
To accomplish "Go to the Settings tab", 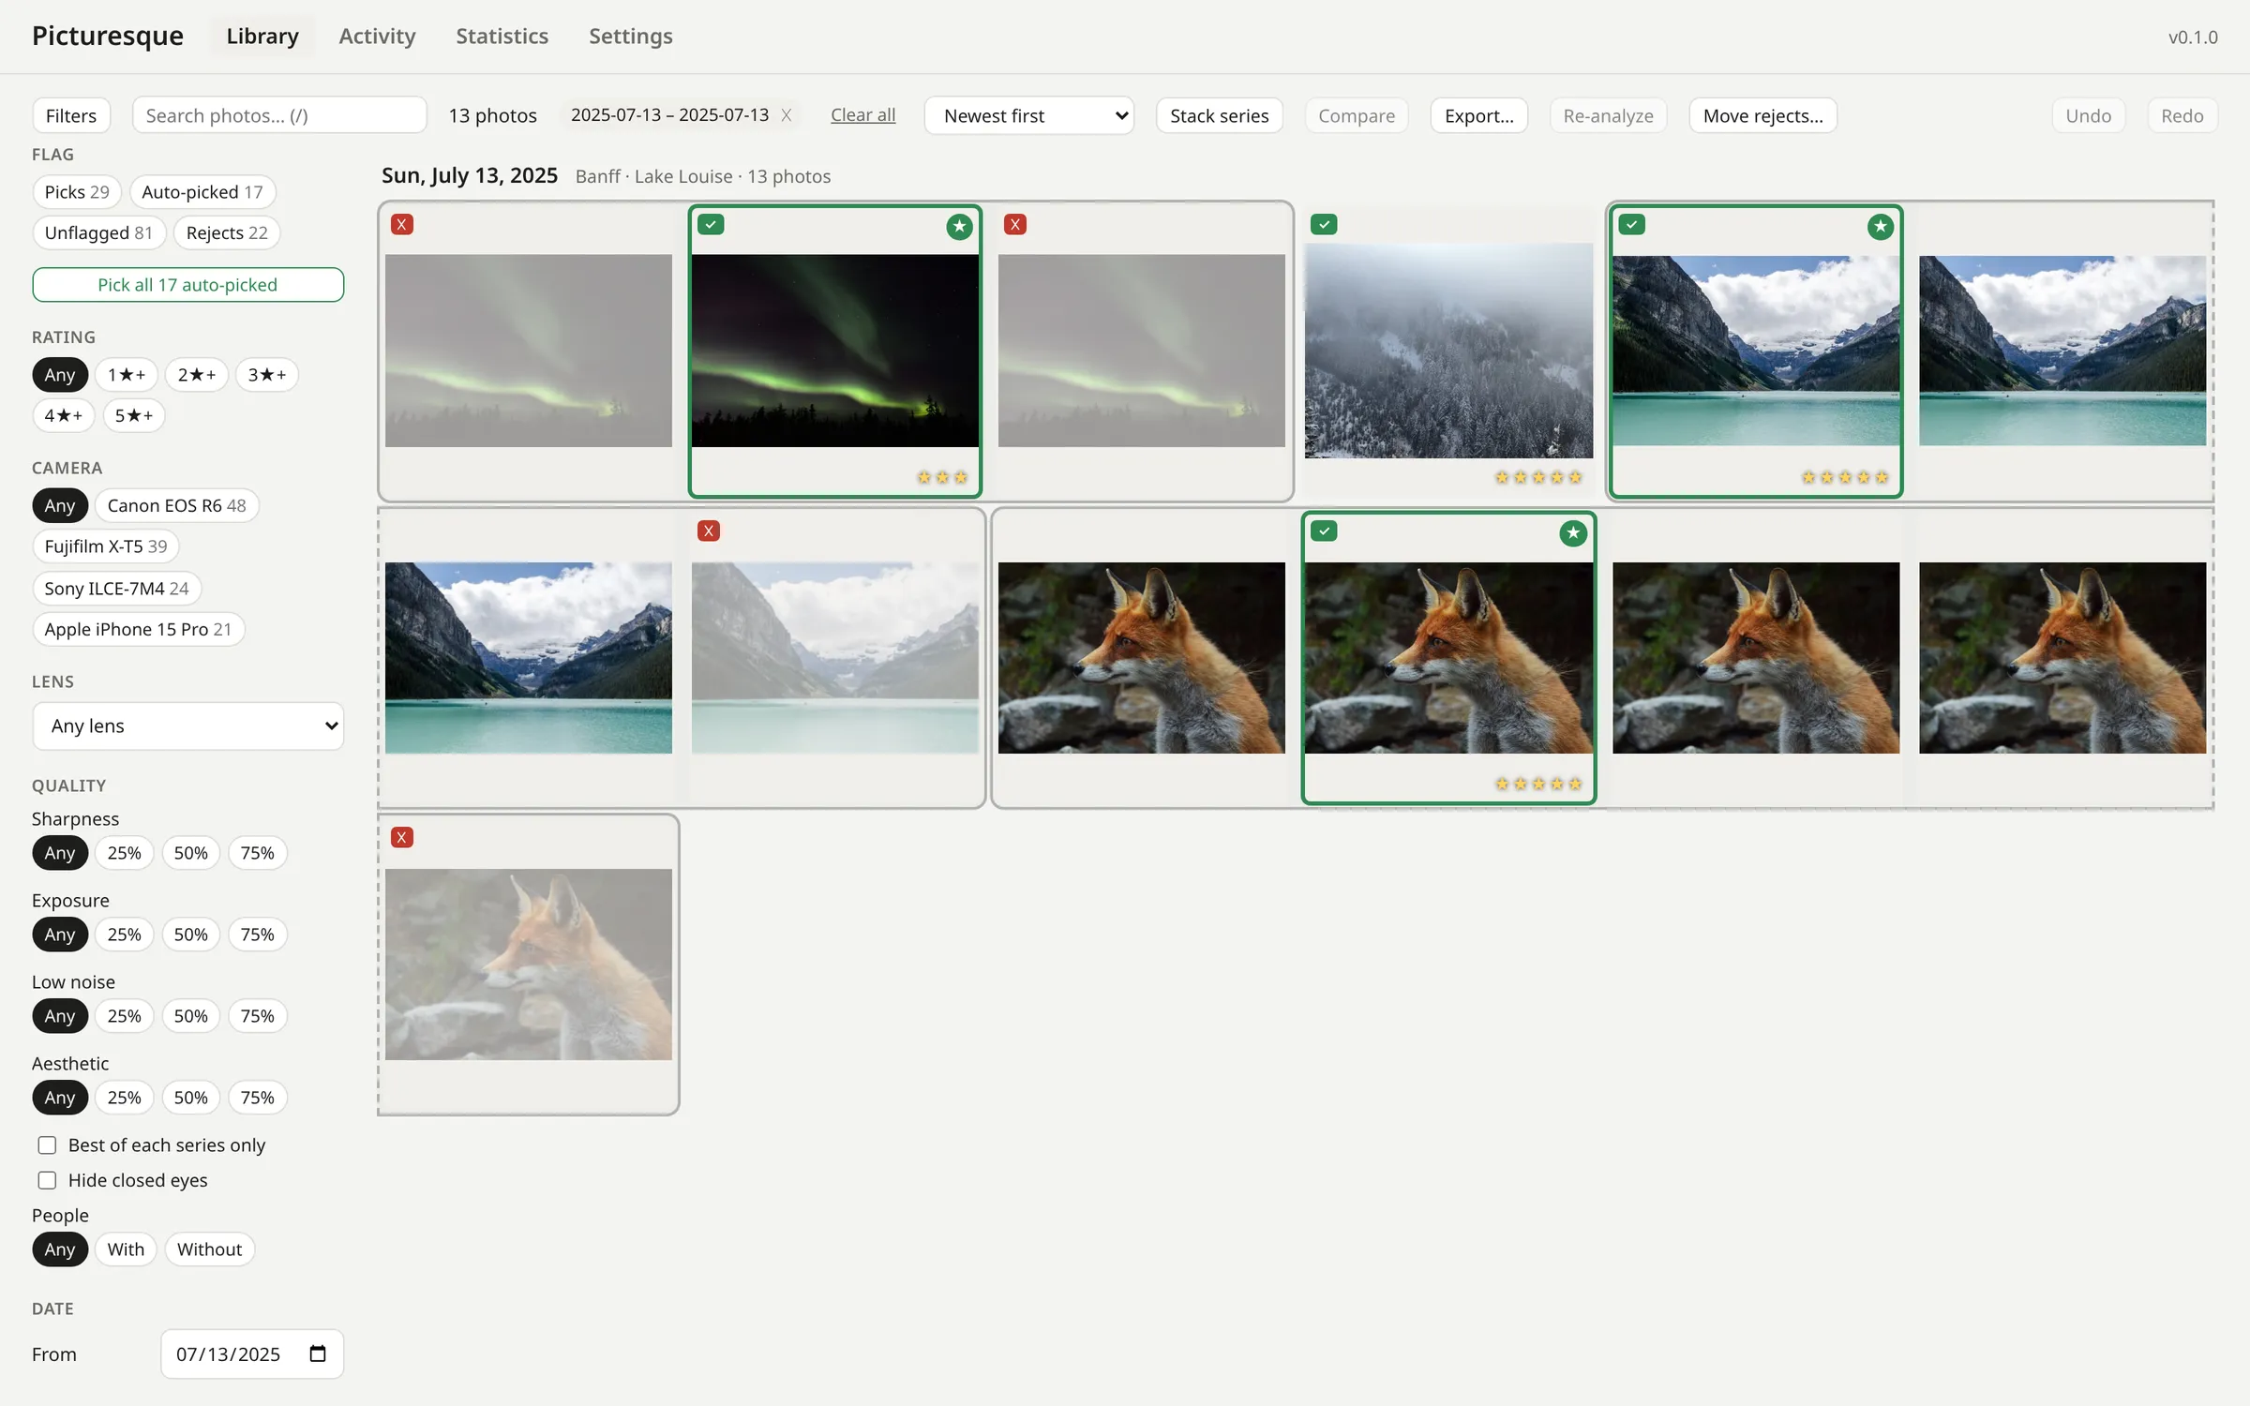I will pos(630,36).
